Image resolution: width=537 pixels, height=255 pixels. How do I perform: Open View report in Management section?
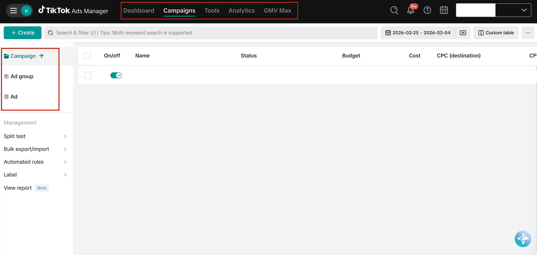click(17, 188)
